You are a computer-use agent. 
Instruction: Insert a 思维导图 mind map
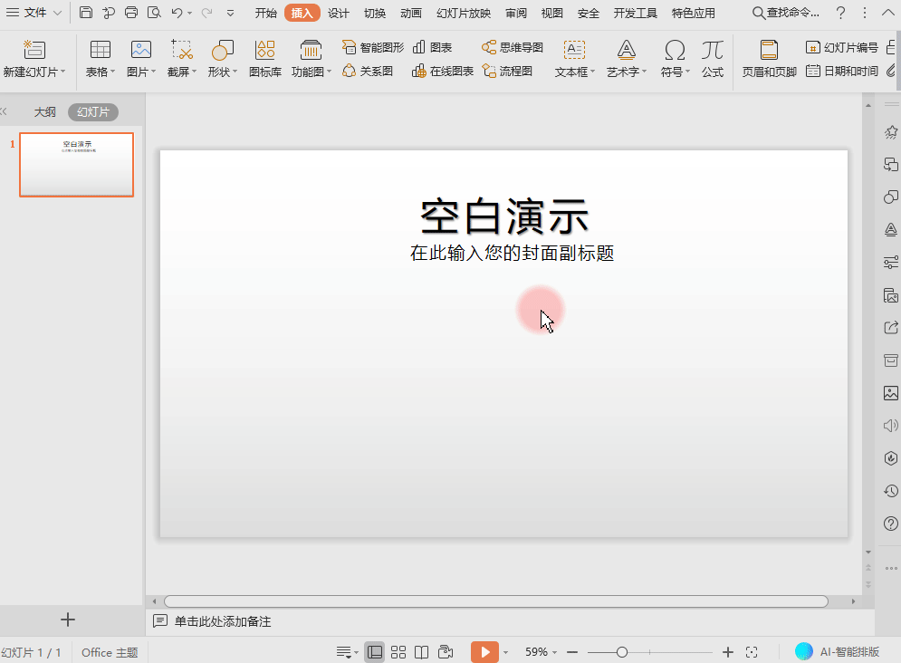coord(513,47)
